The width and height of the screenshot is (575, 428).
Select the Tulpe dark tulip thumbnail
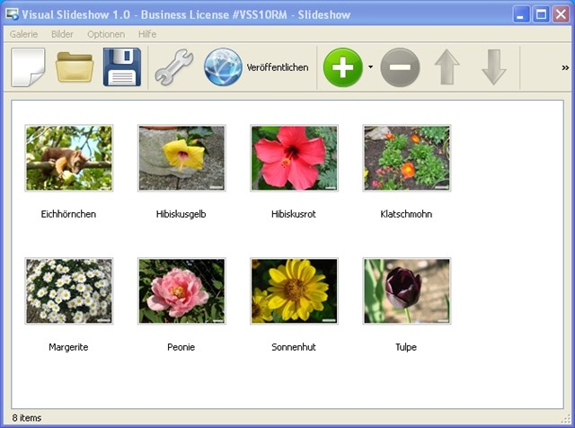(x=406, y=290)
